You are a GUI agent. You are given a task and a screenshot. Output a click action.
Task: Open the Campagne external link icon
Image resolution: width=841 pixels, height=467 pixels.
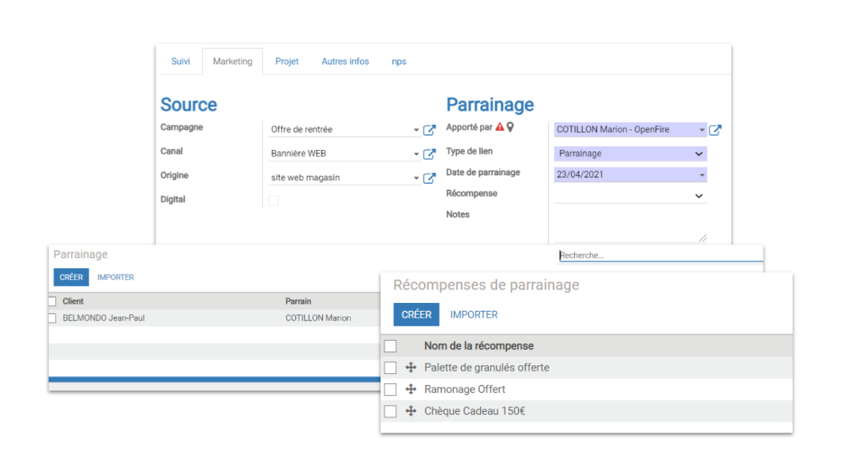pos(429,129)
